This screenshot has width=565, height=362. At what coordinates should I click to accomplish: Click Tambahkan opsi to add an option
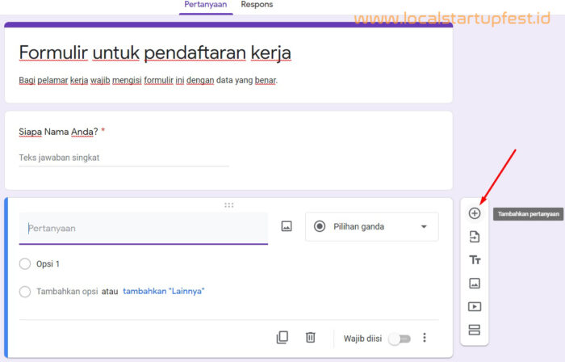click(66, 292)
